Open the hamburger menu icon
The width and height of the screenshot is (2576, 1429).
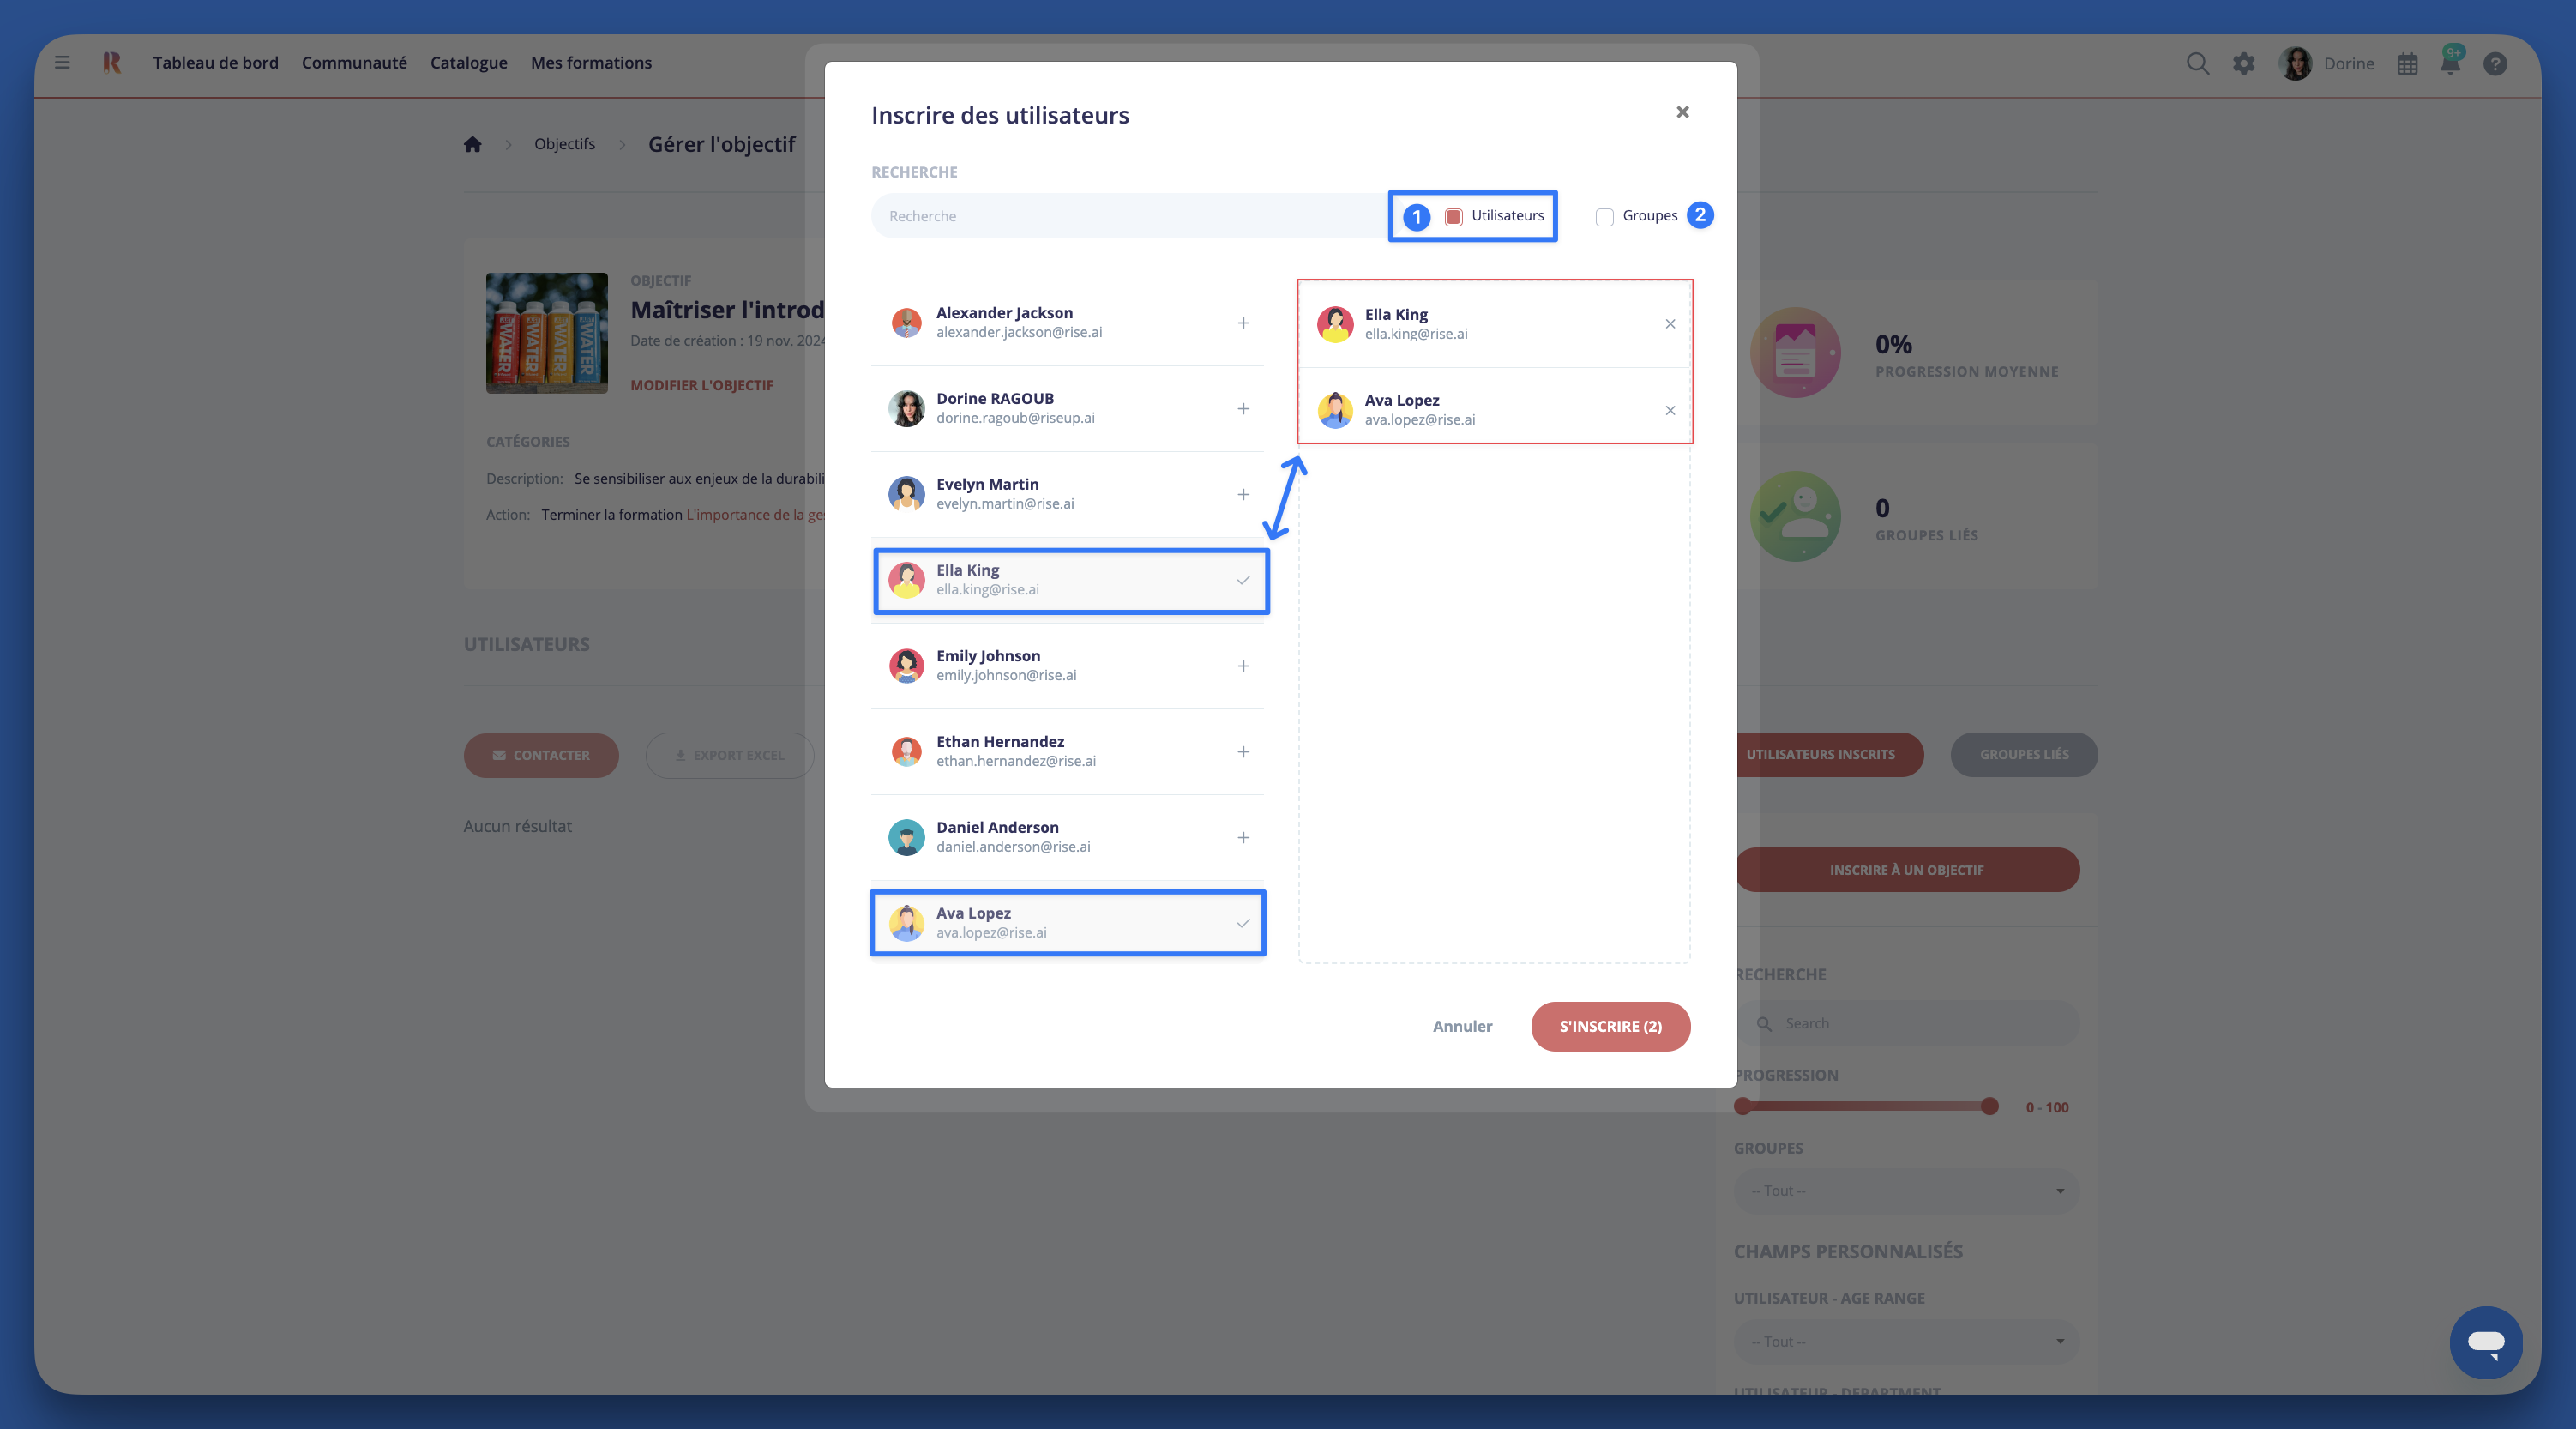(x=62, y=62)
